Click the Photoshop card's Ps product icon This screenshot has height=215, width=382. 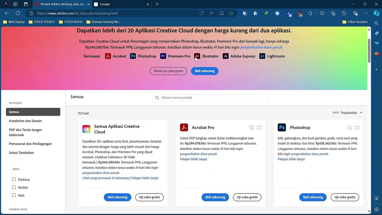tap(282, 128)
